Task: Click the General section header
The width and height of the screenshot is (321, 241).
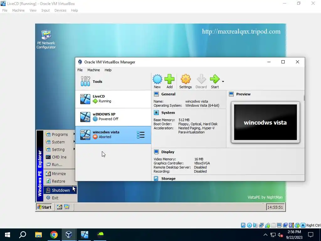Action: click(168, 94)
